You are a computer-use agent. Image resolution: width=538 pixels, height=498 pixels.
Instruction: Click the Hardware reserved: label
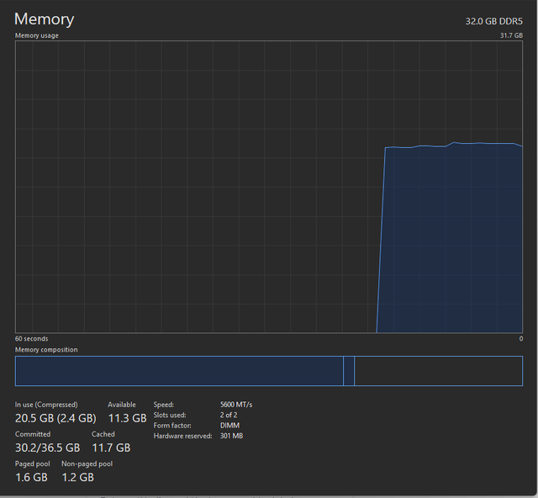pyautogui.click(x=183, y=436)
